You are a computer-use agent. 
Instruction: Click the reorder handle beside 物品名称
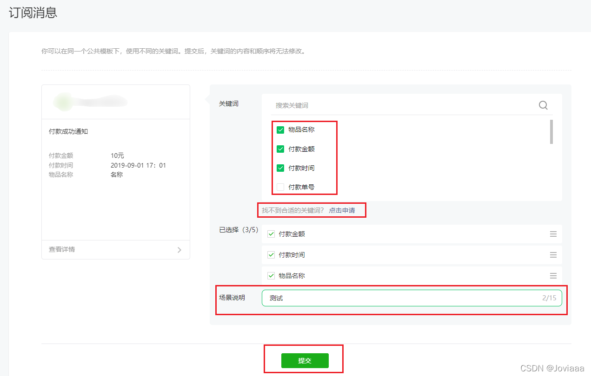click(553, 275)
